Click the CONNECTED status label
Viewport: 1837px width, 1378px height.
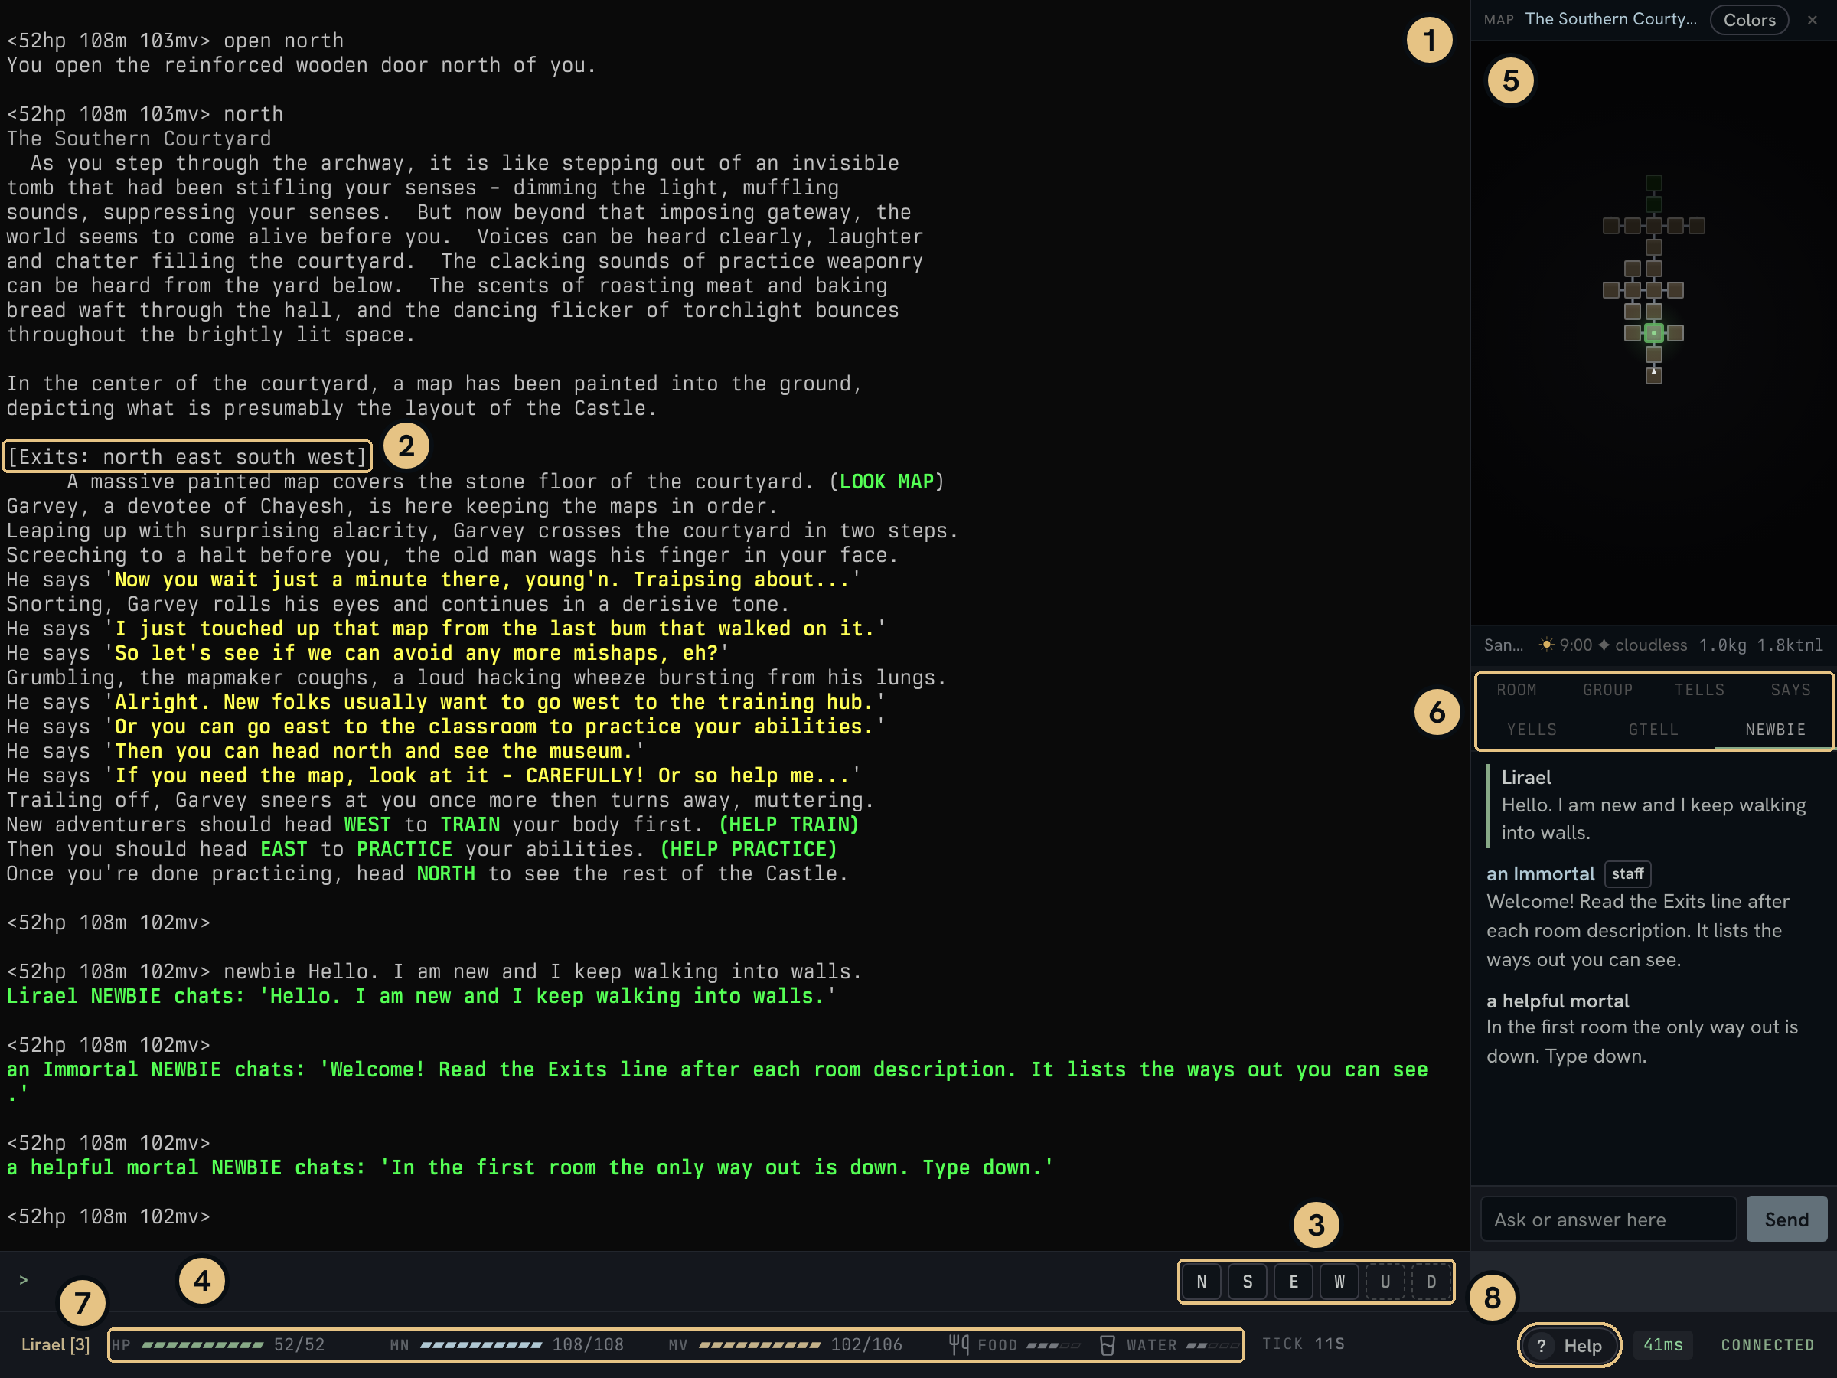1767,1345
